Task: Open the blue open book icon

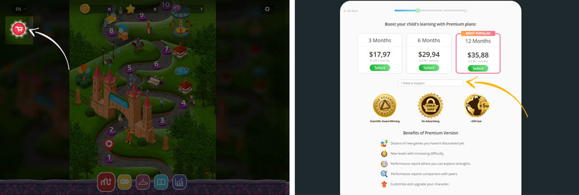Action: click(x=161, y=182)
